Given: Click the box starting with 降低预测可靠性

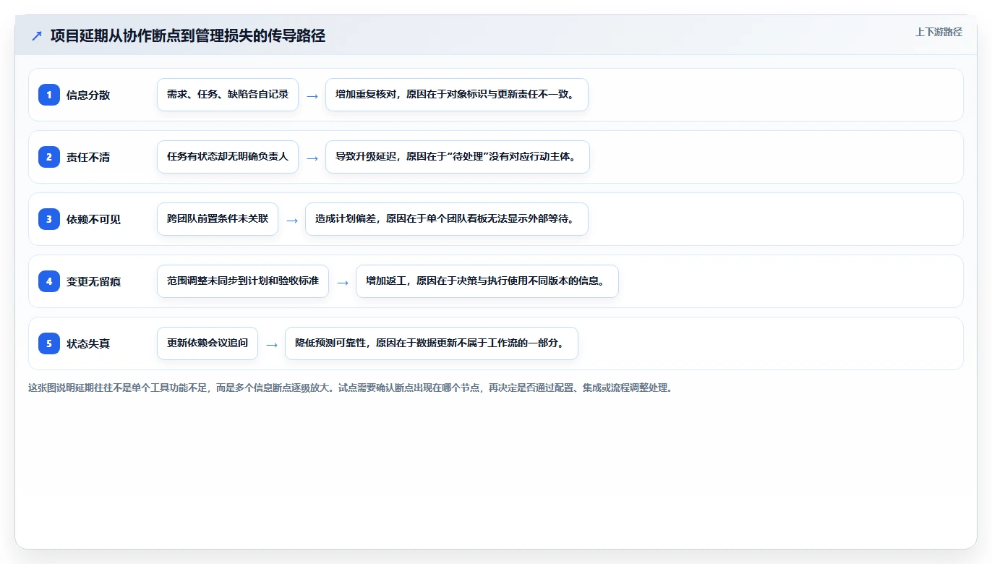Looking at the screenshot, I should point(432,343).
